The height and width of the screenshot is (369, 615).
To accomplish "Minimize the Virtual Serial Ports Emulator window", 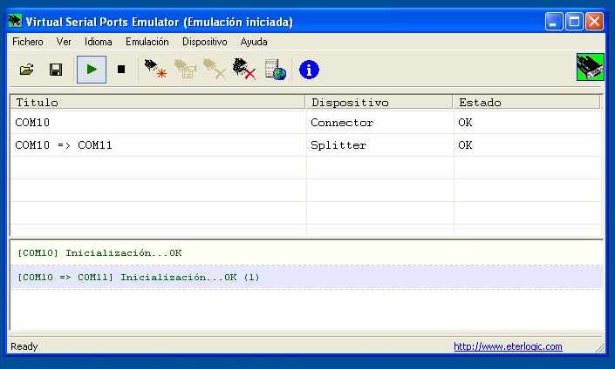I will pos(554,22).
